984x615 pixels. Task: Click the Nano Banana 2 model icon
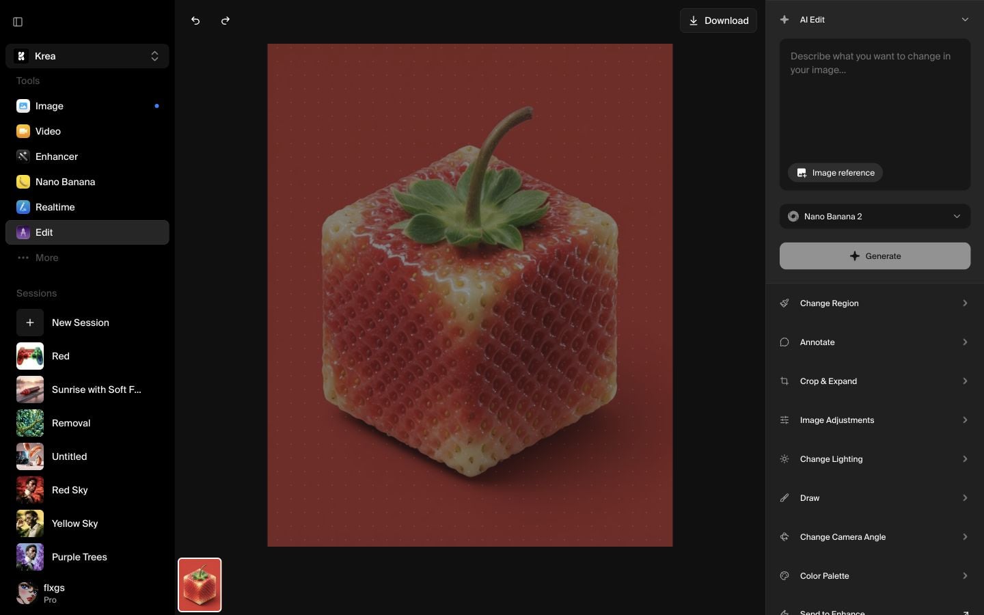[793, 217]
